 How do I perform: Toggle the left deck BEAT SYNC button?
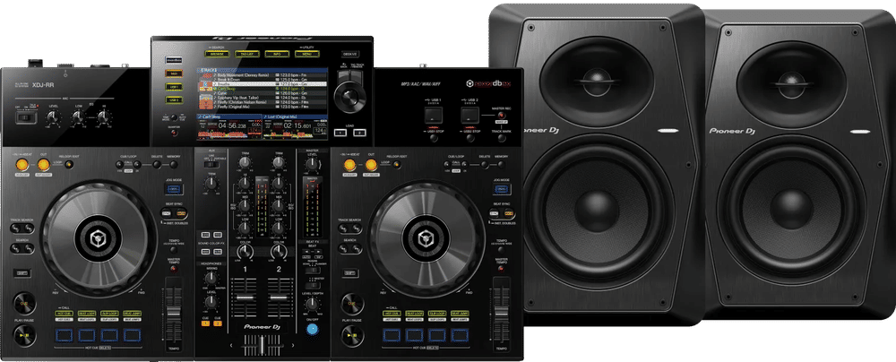[x=167, y=214]
